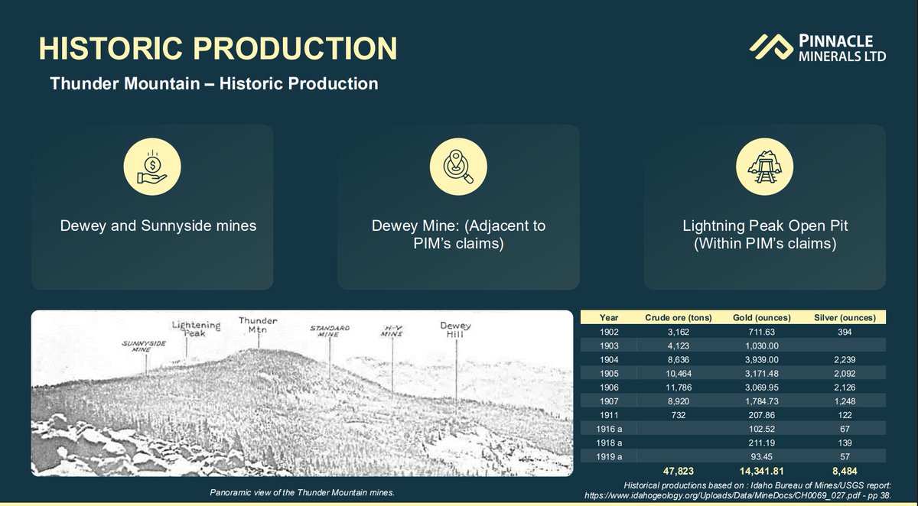Image resolution: width=918 pixels, height=506 pixels.
Task: Select the 1916 a year cell
Action: 609,428
